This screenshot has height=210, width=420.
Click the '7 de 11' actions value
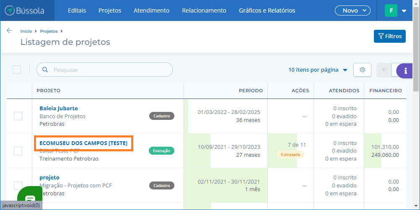pyautogui.click(x=297, y=145)
